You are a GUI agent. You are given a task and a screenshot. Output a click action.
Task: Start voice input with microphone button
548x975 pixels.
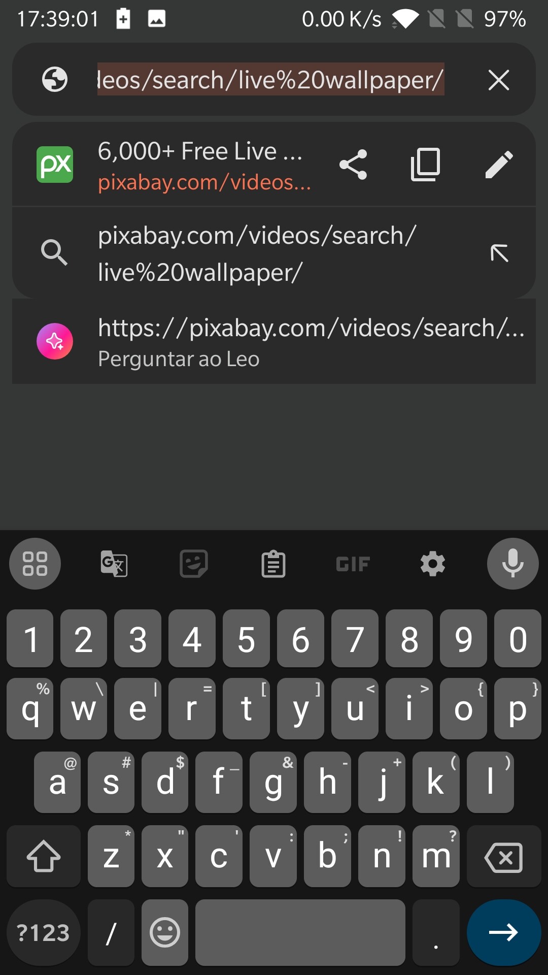click(512, 564)
